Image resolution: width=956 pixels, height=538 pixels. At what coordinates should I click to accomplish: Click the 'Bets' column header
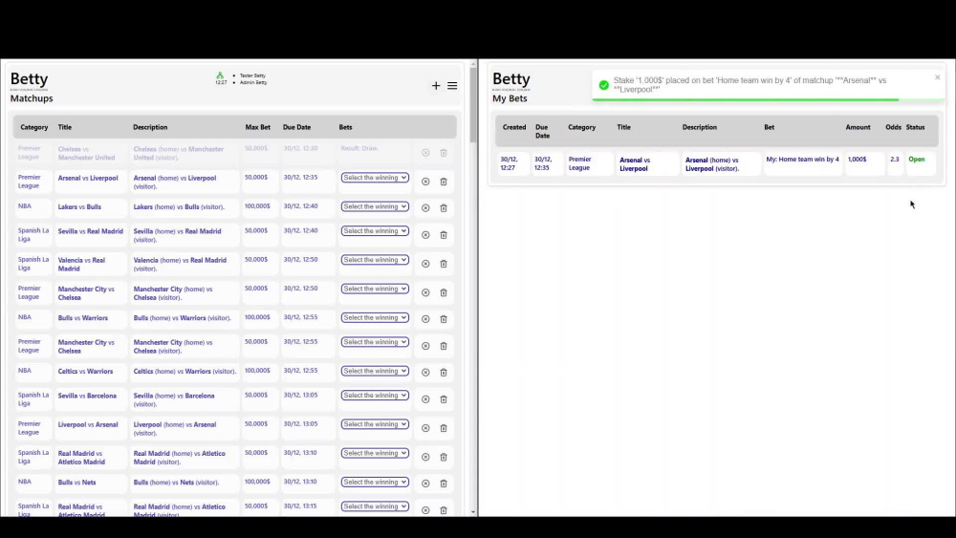[x=346, y=127]
